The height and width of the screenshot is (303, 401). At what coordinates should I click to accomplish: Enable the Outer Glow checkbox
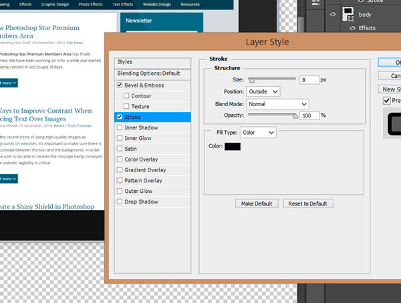pos(120,191)
